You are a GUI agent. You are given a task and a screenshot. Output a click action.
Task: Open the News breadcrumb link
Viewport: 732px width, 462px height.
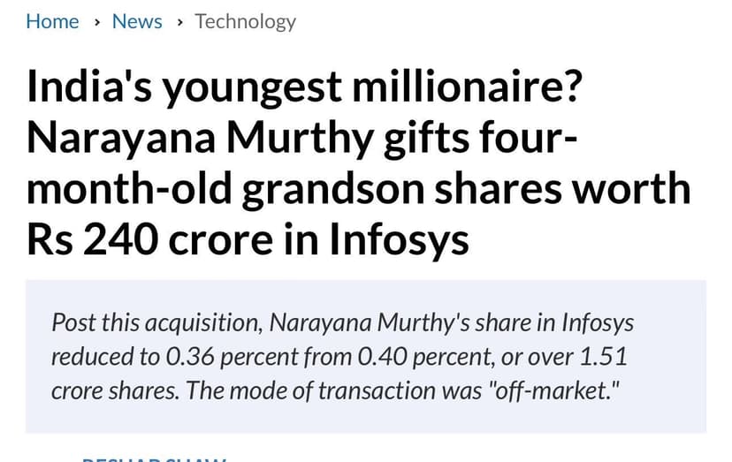(x=137, y=21)
